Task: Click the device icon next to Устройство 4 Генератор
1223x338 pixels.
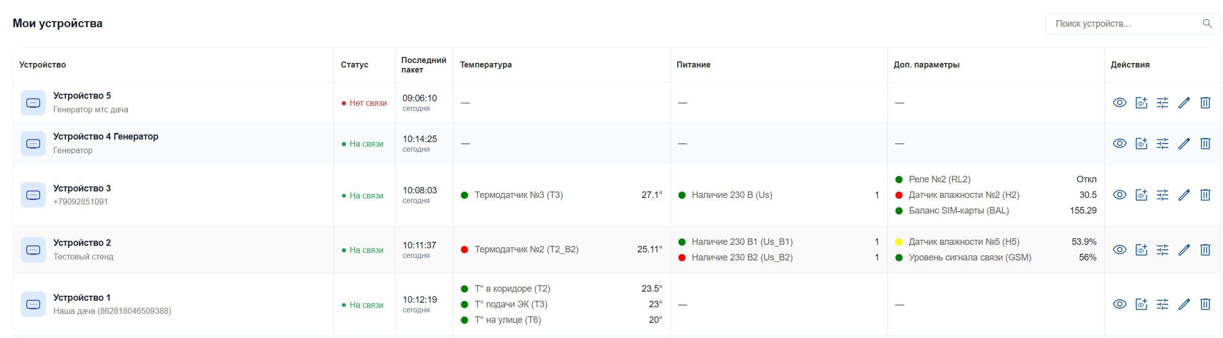Action: point(33,144)
